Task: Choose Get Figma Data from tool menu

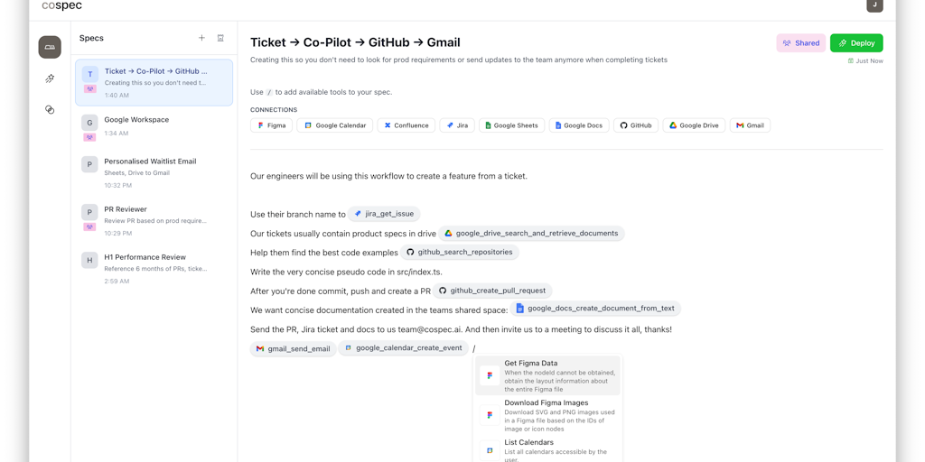Action: 548,374
